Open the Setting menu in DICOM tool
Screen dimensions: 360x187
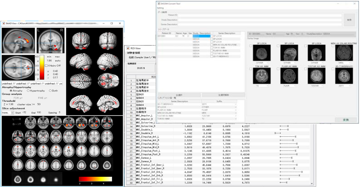pos(160,8)
